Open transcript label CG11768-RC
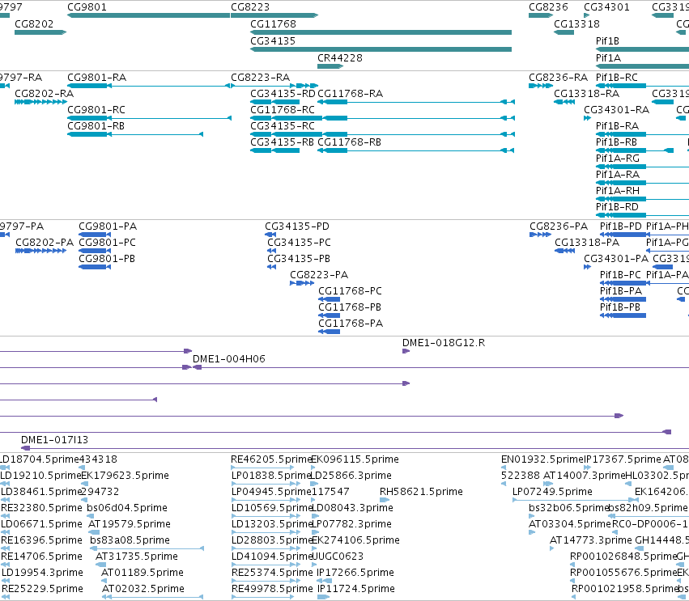The image size is (689, 601). click(x=282, y=110)
